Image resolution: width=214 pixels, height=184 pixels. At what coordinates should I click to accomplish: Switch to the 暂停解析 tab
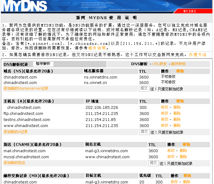43,64
